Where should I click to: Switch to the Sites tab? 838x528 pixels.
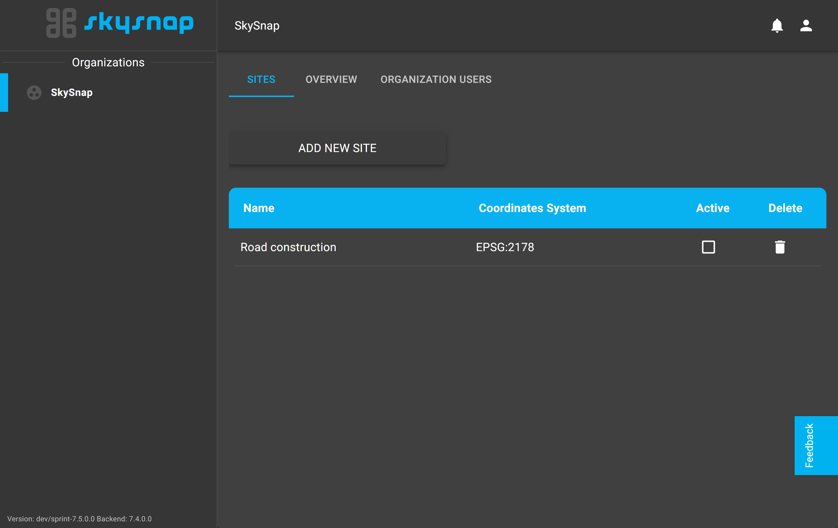point(261,79)
